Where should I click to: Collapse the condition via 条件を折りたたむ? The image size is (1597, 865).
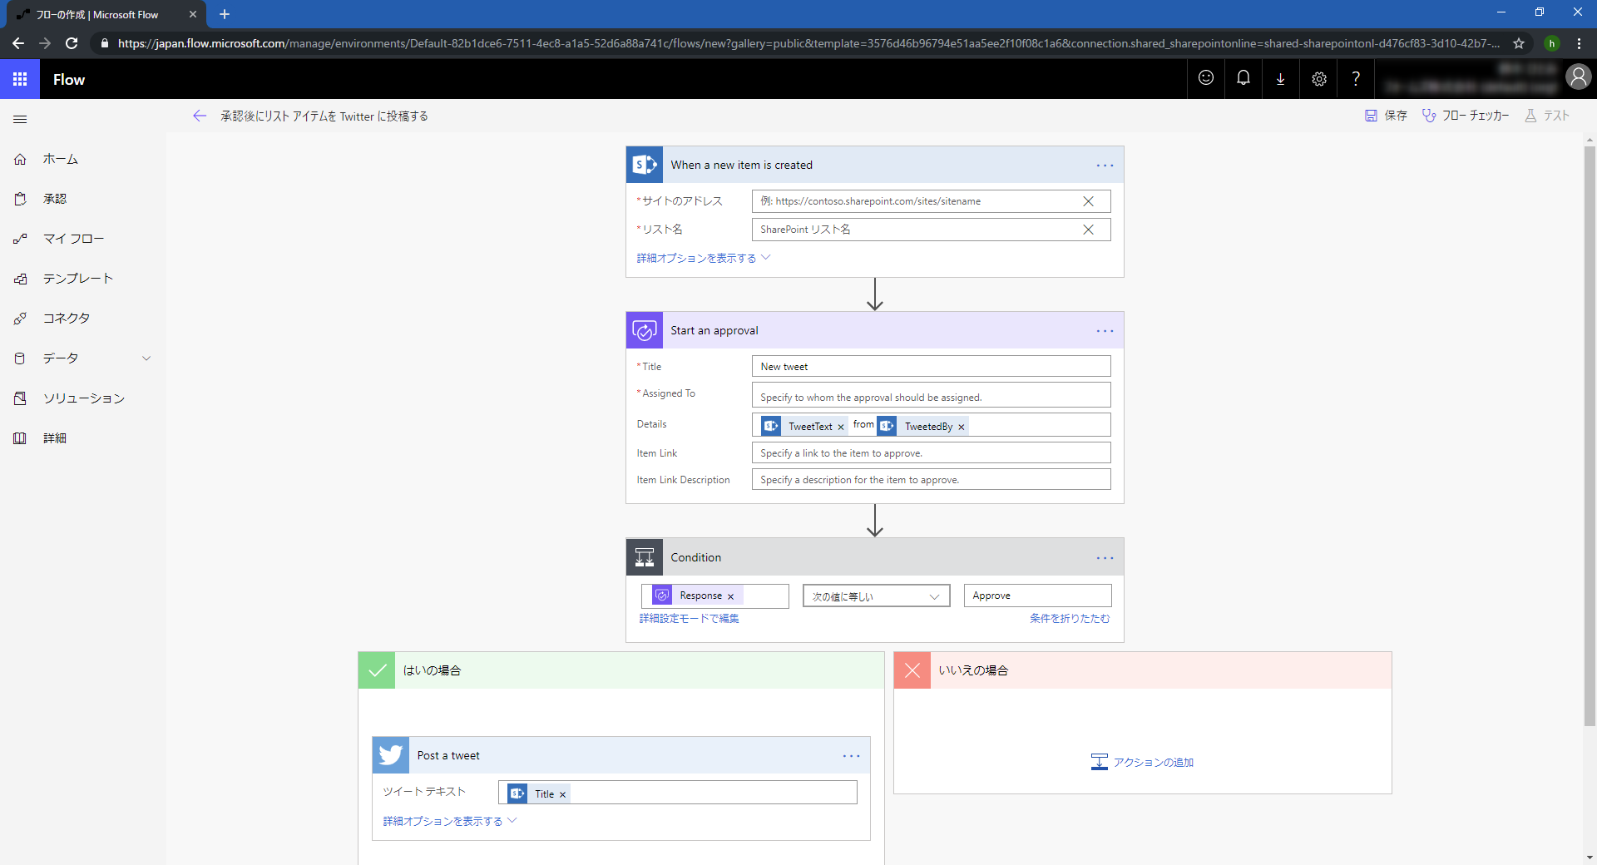coord(1070,618)
